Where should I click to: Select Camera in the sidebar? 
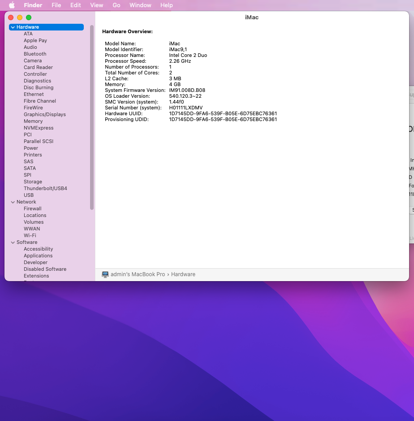pos(33,61)
